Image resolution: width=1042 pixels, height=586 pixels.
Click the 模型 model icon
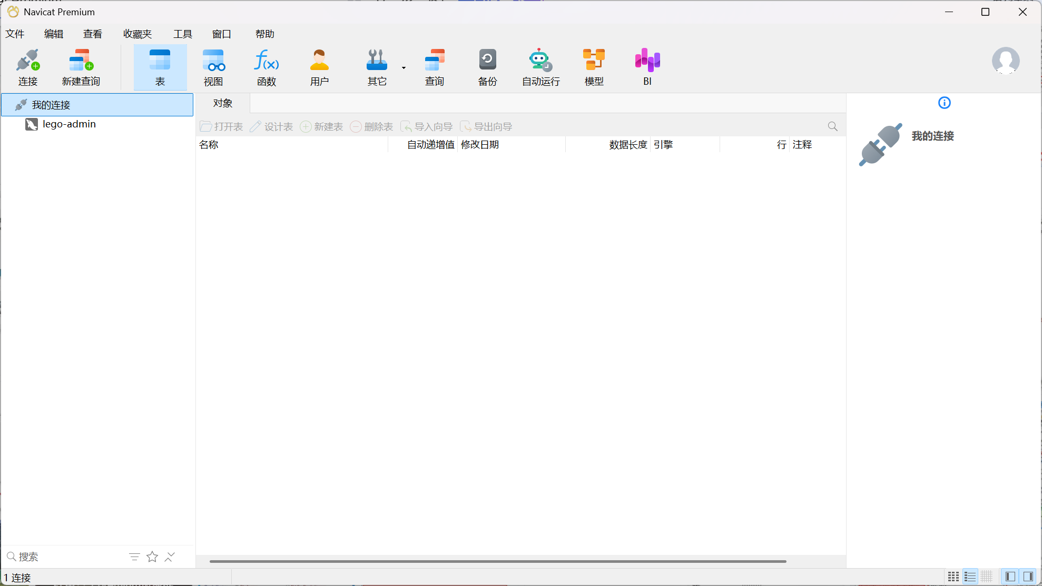594,66
